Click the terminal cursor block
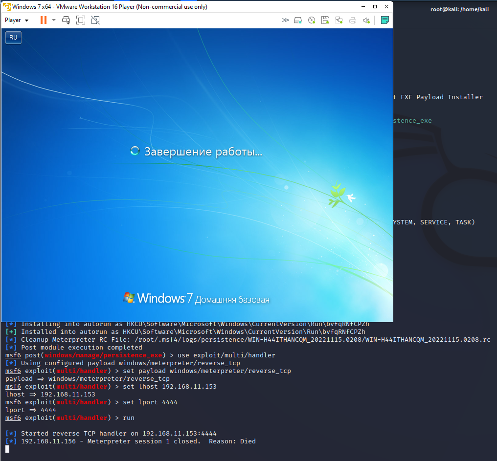The width and height of the screenshot is (497, 461). [x=7, y=449]
